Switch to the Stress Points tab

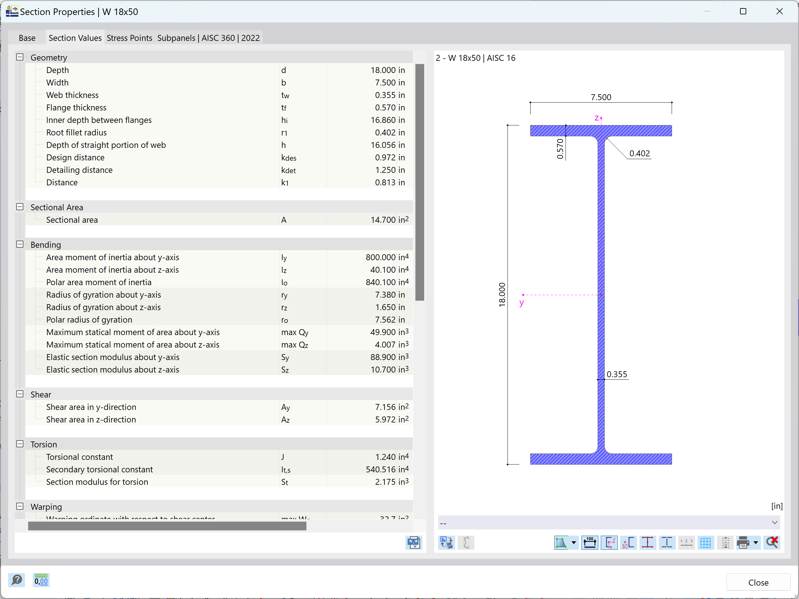click(130, 38)
